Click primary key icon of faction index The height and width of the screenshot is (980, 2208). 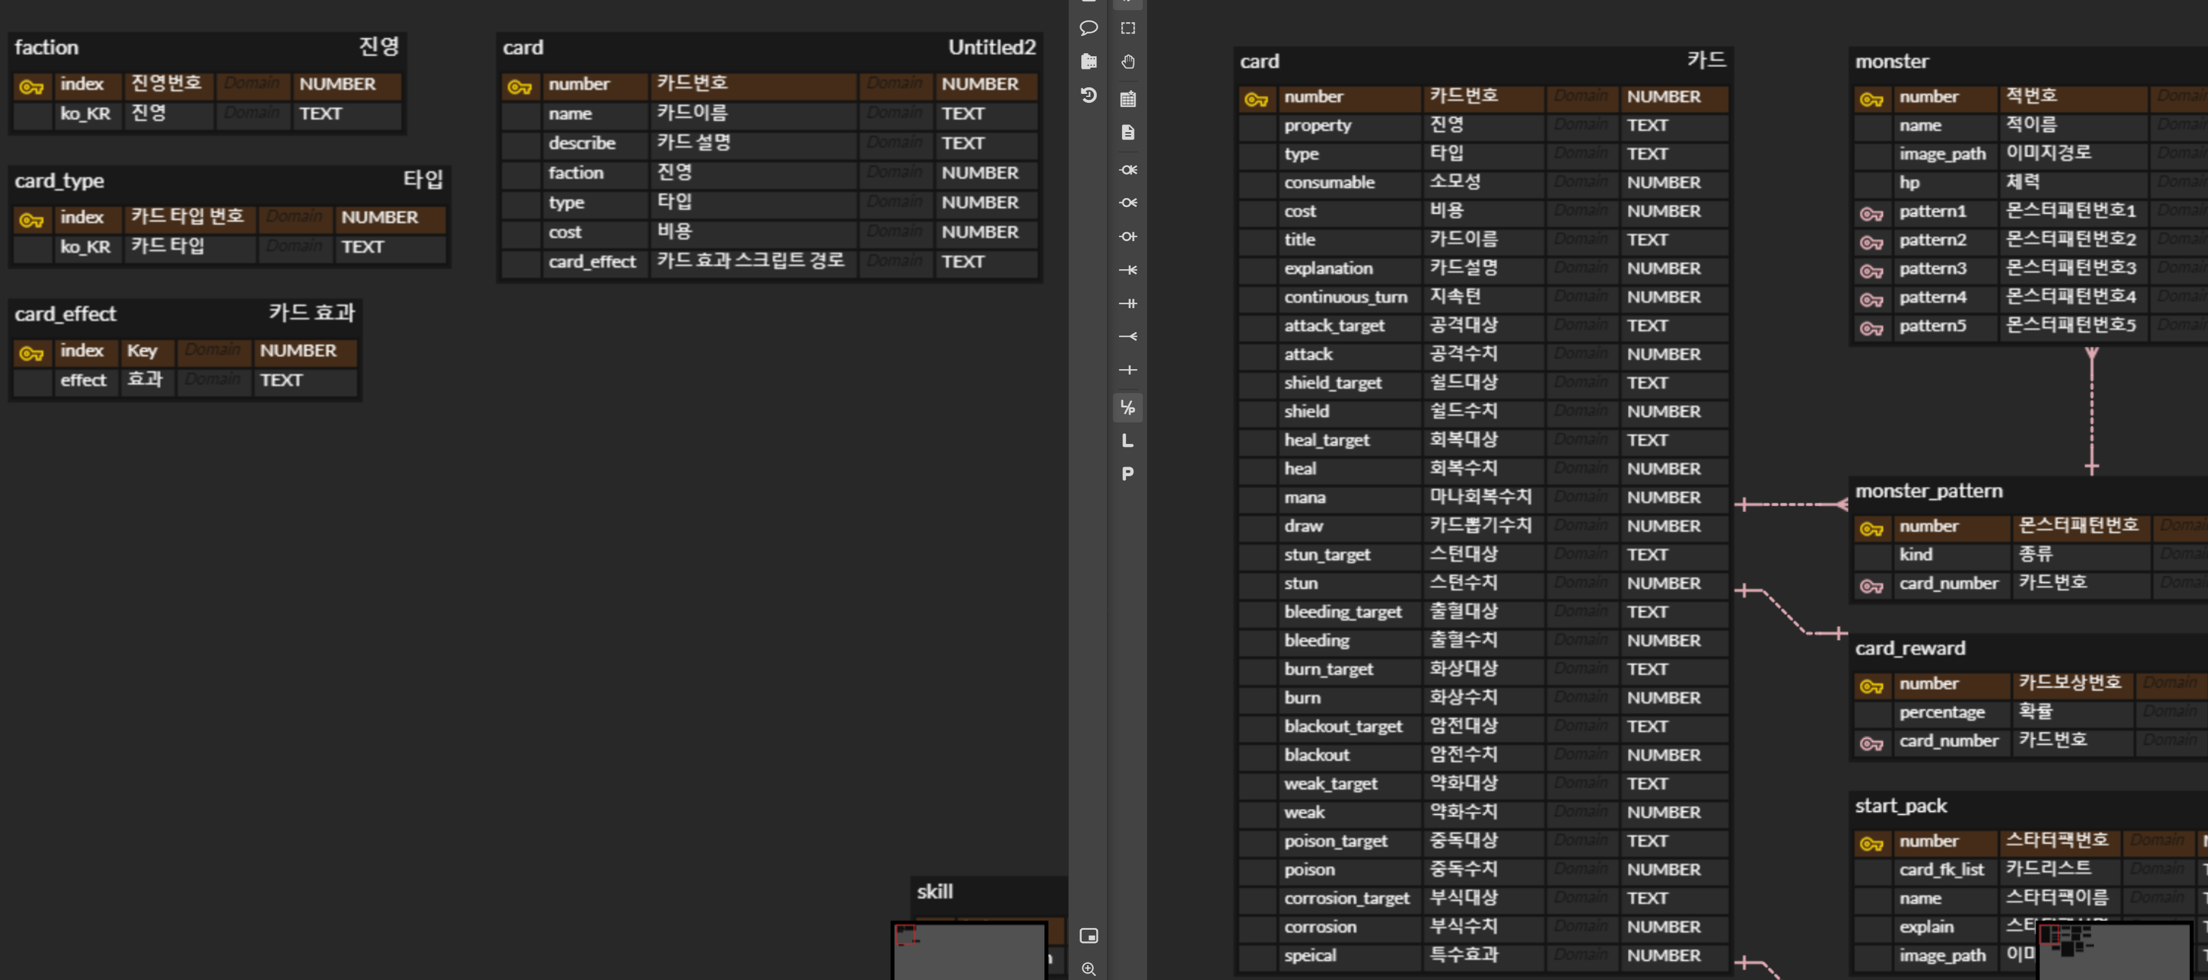click(32, 87)
